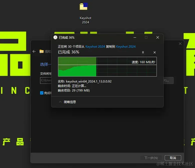Click the browse button behind the dialog

pos(168,80)
